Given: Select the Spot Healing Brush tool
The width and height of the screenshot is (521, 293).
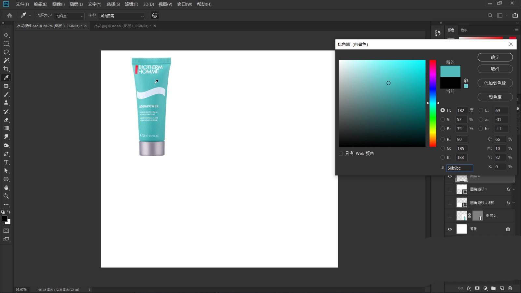Looking at the screenshot, I should 6,86.
